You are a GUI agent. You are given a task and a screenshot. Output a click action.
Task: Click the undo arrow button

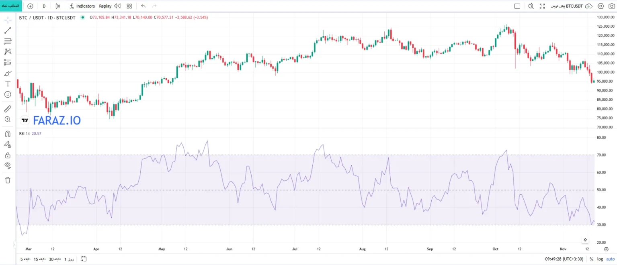[x=143, y=6]
